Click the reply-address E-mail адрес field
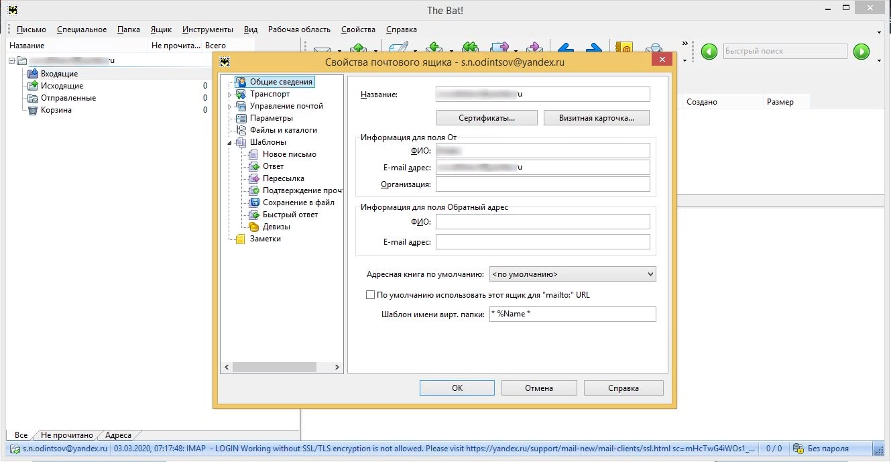Viewport: 891px width, 462px height. (x=543, y=242)
